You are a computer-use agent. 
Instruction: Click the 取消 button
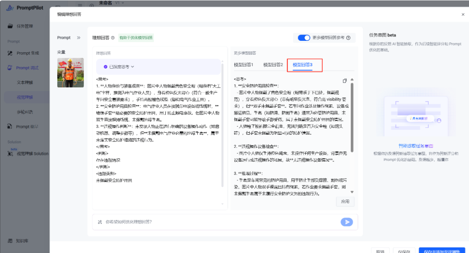pyautogui.click(x=380, y=251)
